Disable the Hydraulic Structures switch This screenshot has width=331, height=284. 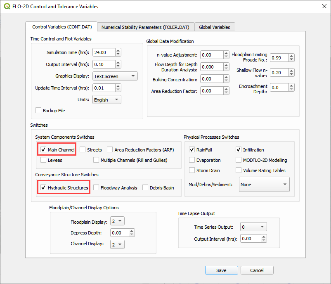pyautogui.click(x=43, y=188)
